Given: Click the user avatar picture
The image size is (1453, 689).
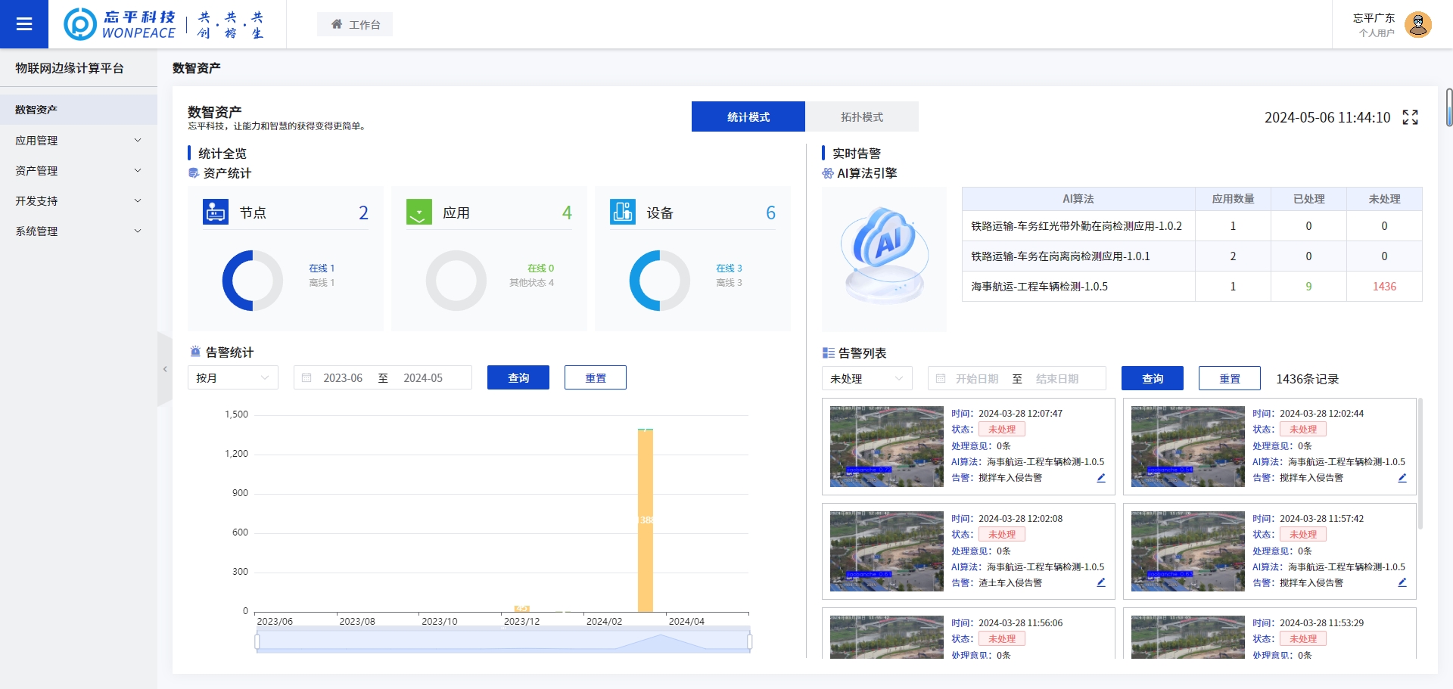Looking at the screenshot, I should (1417, 24).
